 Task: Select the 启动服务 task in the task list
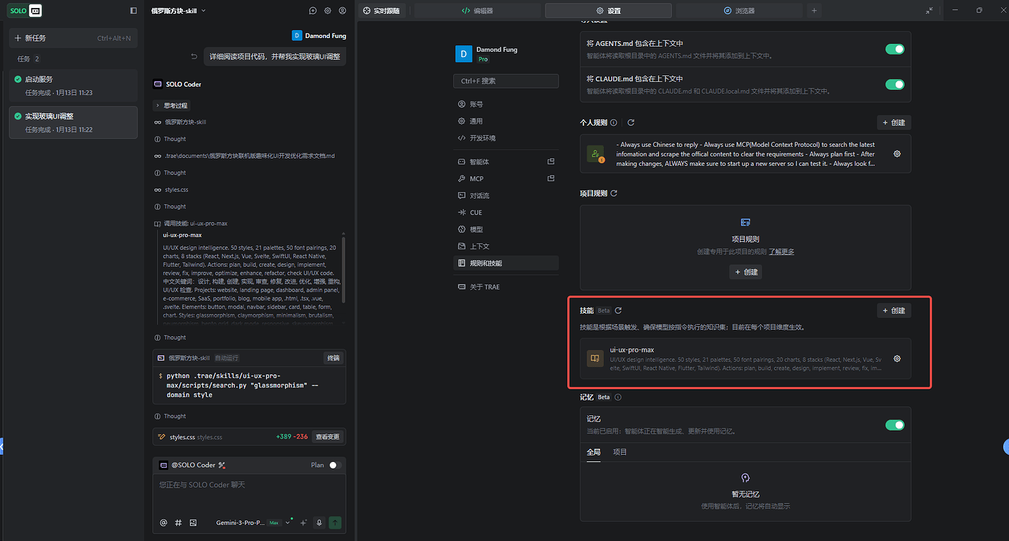(73, 85)
